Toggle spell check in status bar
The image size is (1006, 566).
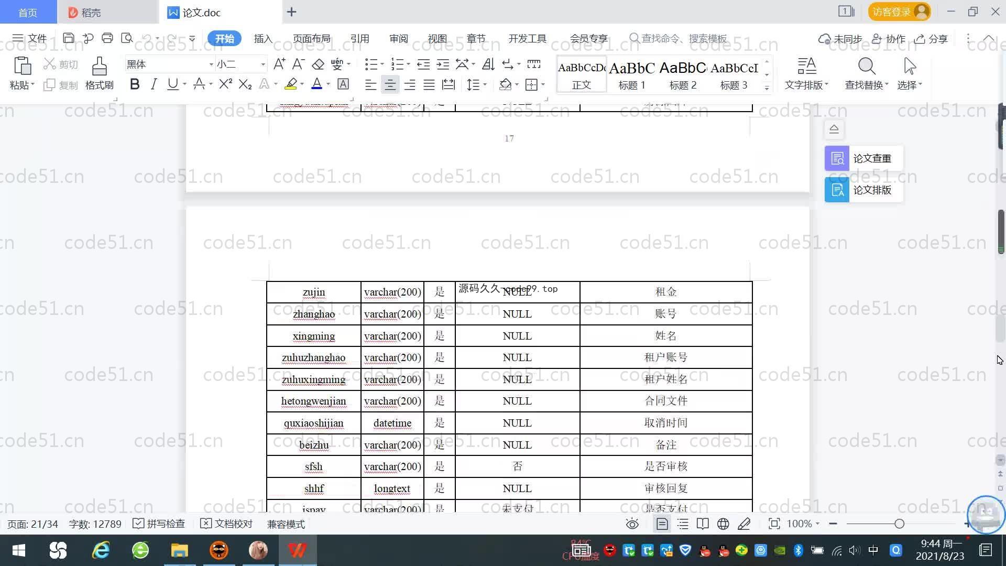click(x=159, y=524)
